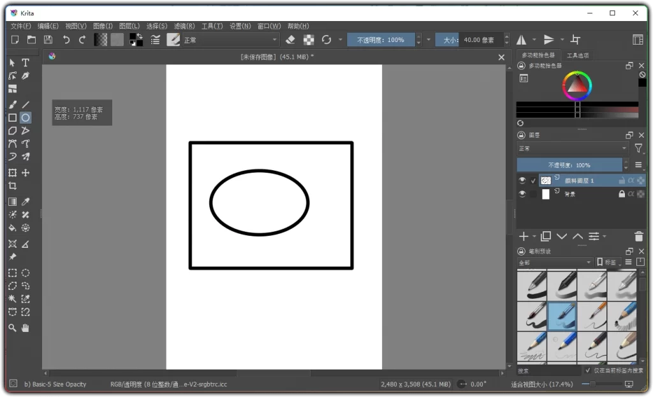Open the layer blending mode dropdown
Image resolution: width=653 pixels, height=397 pixels.
coord(571,147)
